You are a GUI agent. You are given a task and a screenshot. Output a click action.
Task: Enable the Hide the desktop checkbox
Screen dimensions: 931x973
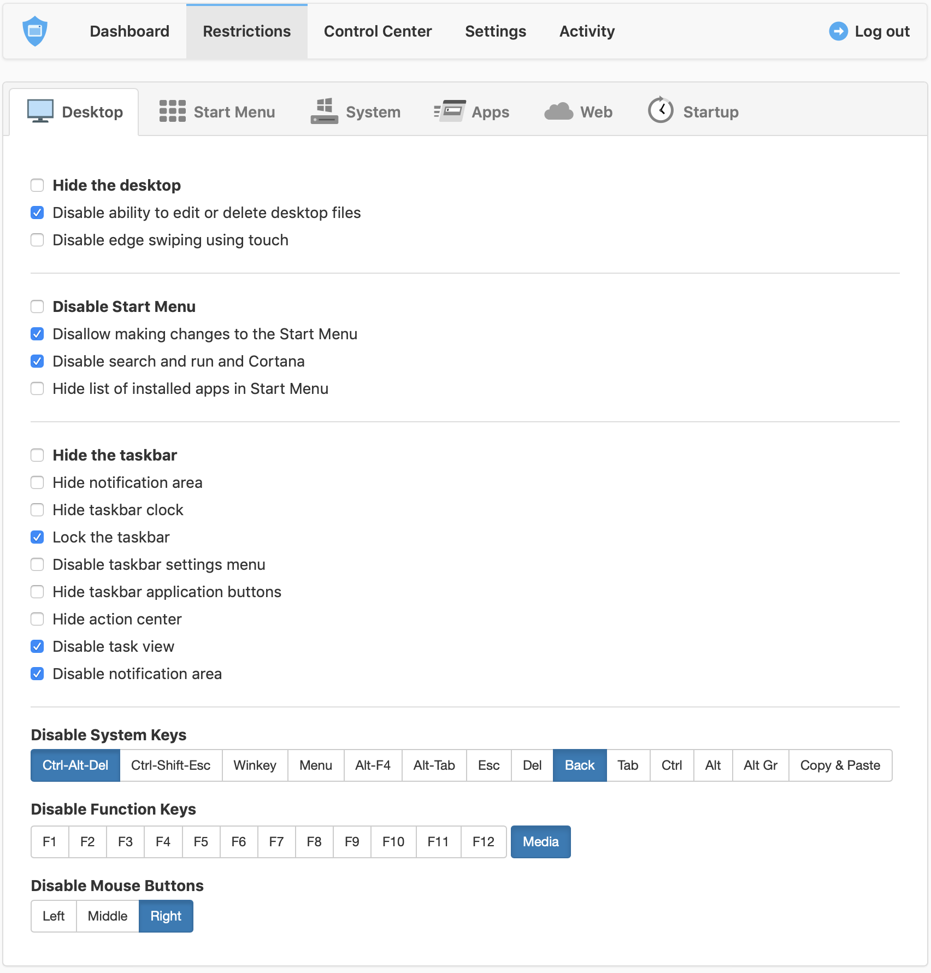pos(37,185)
